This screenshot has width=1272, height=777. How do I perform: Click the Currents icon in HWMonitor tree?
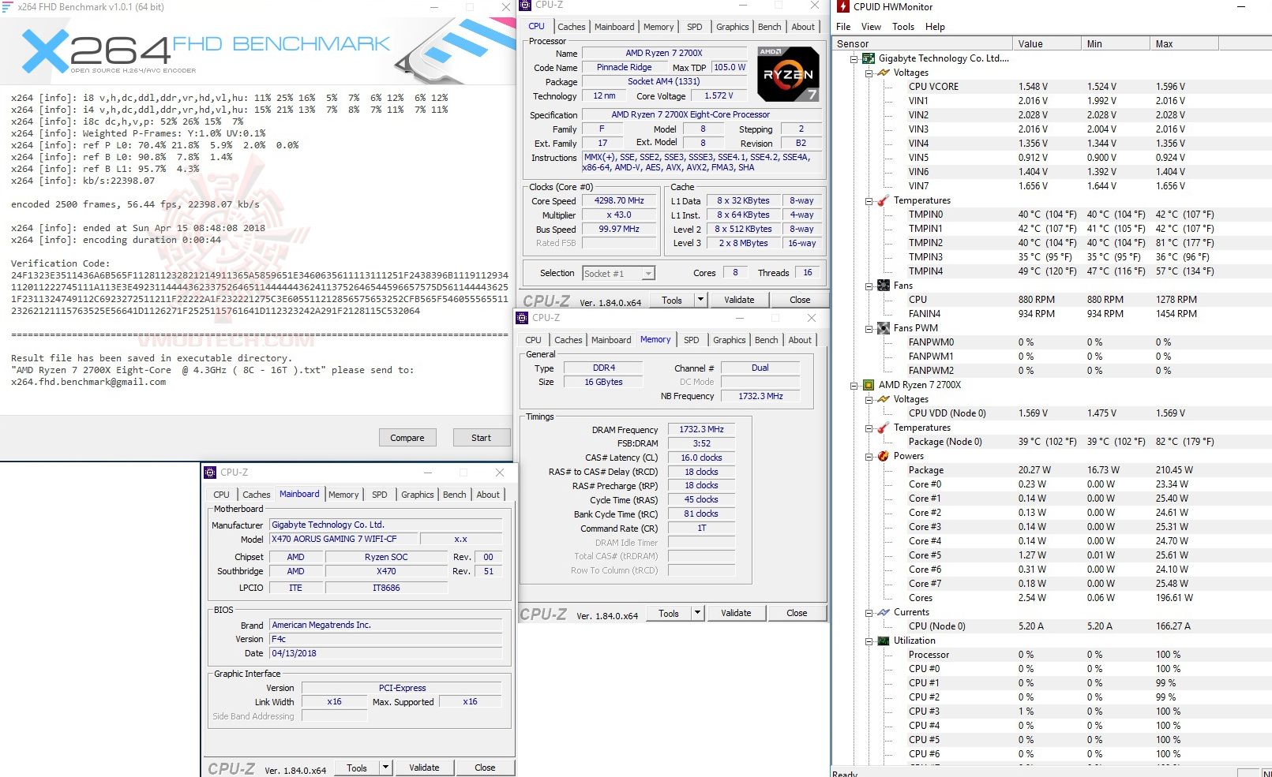[884, 612]
